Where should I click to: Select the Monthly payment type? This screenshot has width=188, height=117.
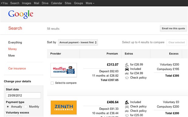[26, 107]
